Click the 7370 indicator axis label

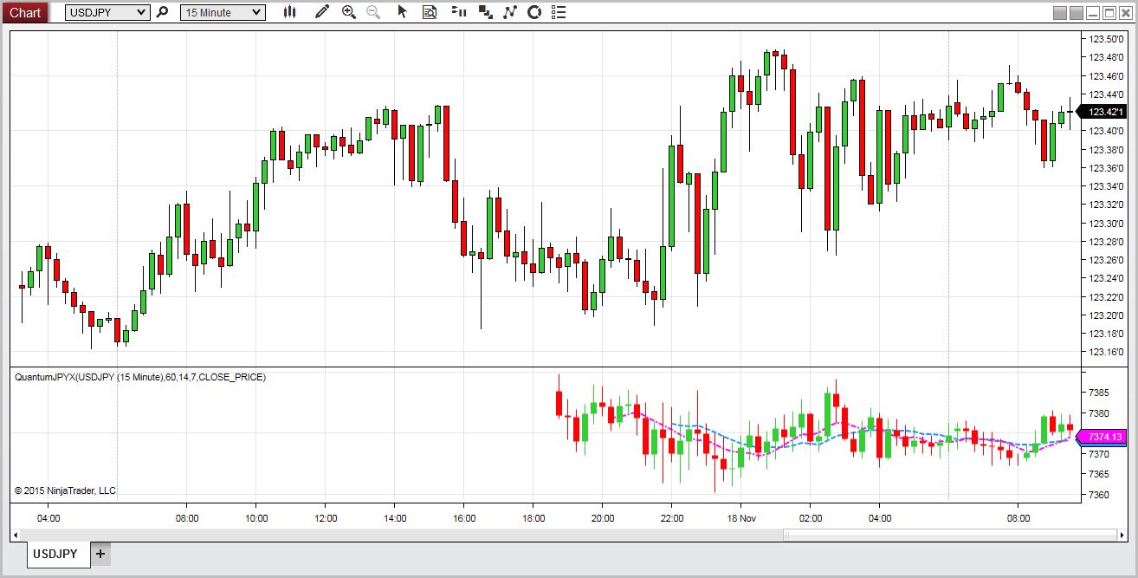coord(1100,454)
